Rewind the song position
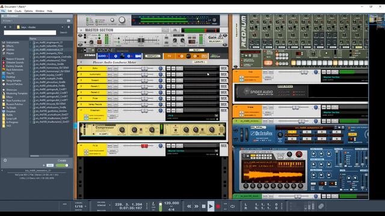Screen dimensions: 385x216 tap(189, 206)
